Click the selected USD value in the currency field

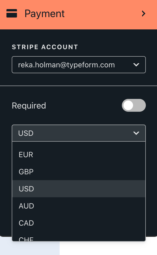coord(26,133)
